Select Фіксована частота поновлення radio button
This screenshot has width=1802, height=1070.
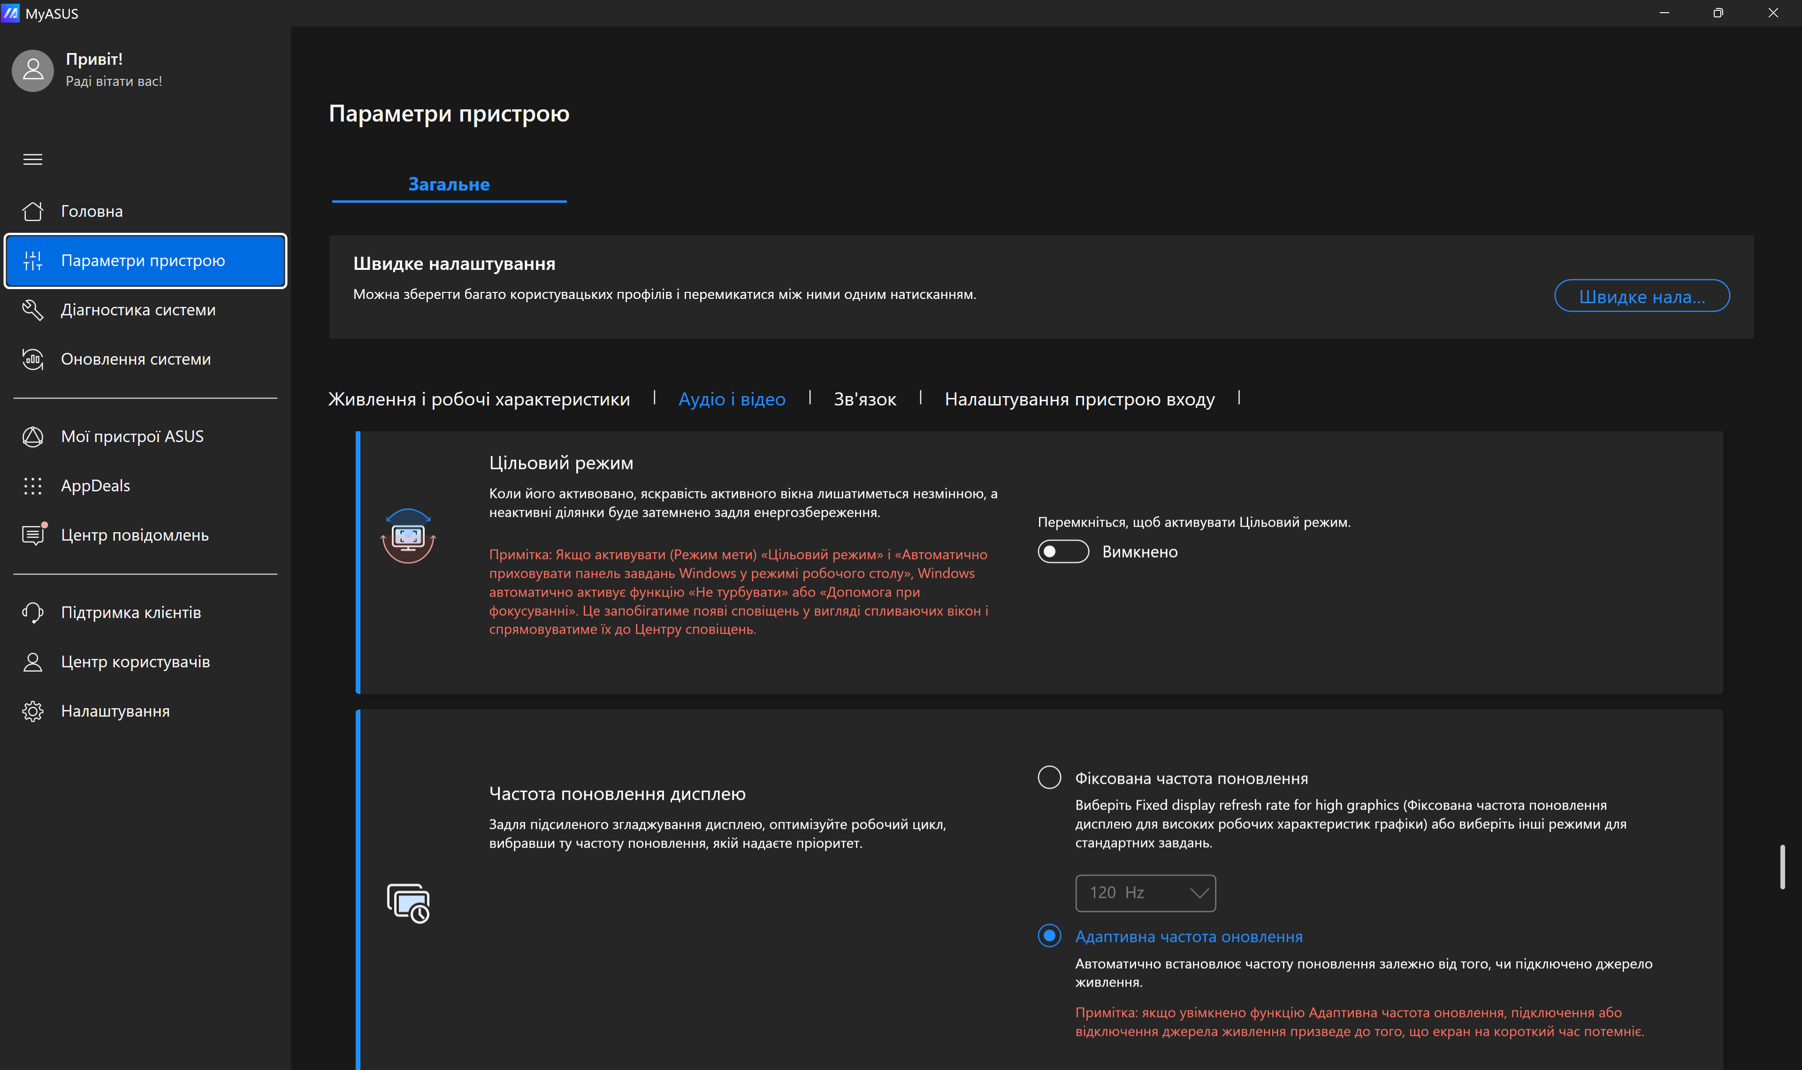pyautogui.click(x=1049, y=777)
